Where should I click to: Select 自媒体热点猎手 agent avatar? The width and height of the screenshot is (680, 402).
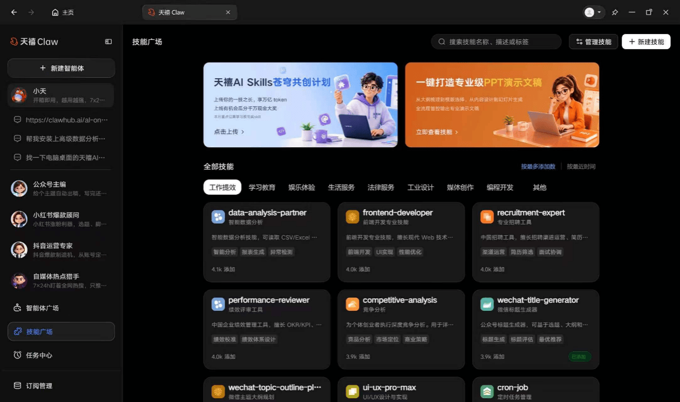pyautogui.click(x=19, y=281)
